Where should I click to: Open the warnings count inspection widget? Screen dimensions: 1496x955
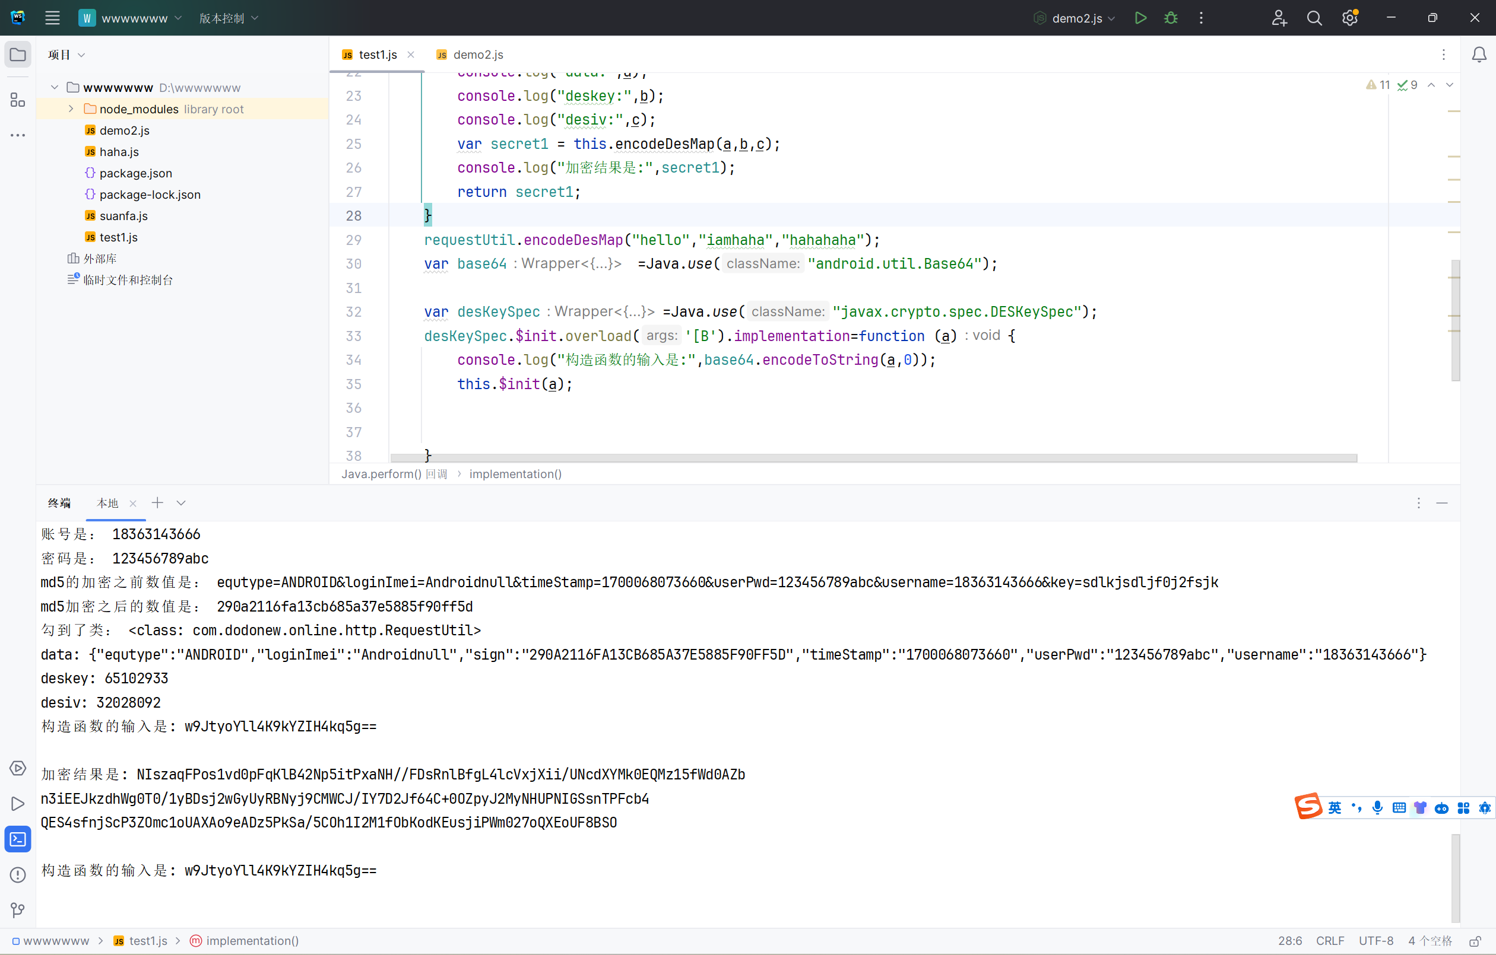pyautogui.click(x=1377, y=85)
